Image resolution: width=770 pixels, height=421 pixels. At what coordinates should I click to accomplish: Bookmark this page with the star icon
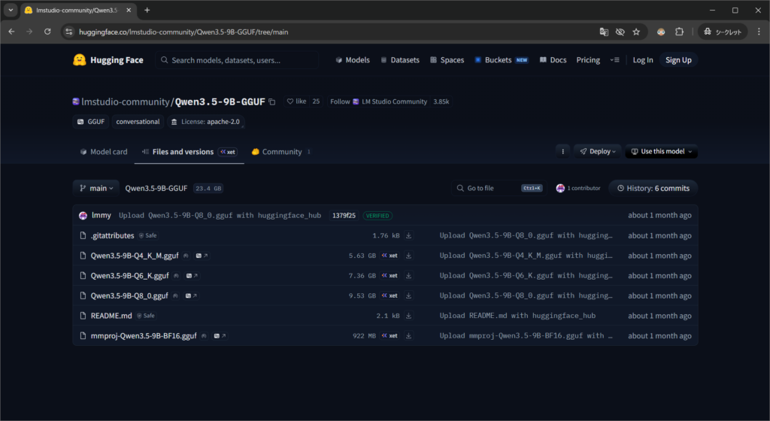[636, 32]
